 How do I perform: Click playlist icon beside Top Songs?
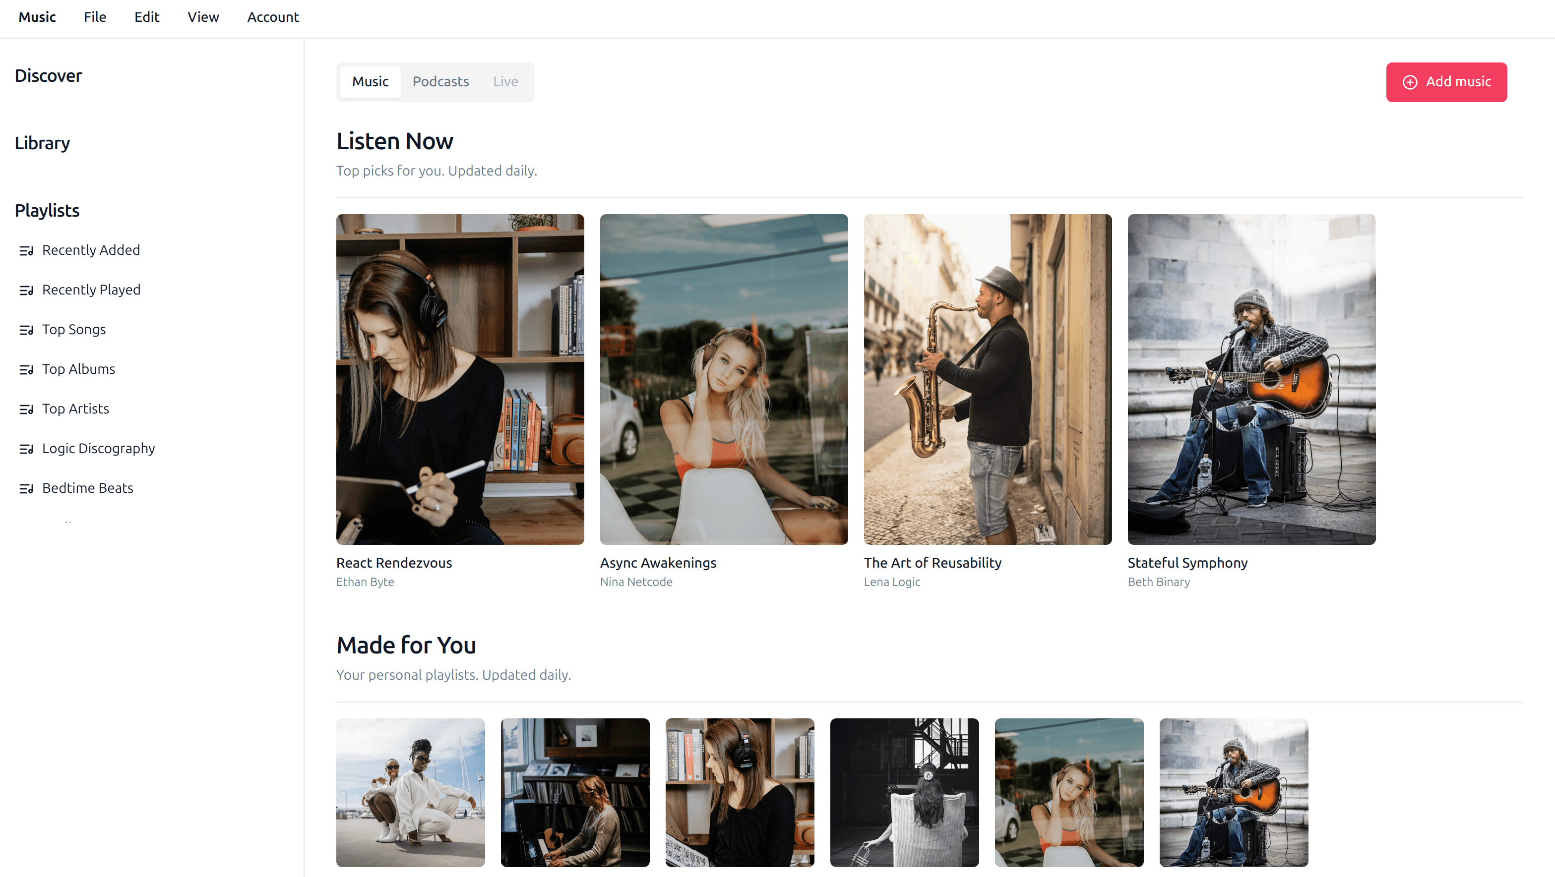(26, 330)
